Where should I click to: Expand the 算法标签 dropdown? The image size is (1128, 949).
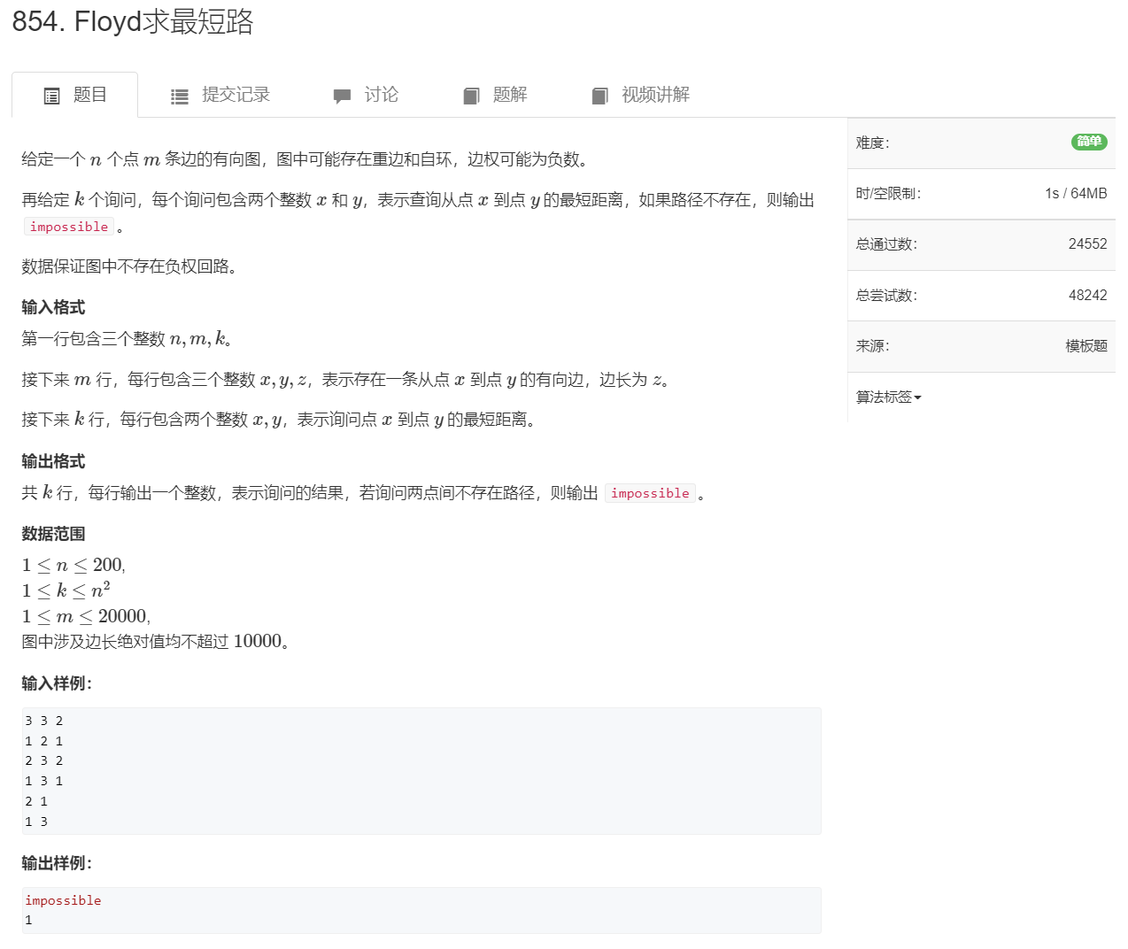pyautogui.click(x=888, y=397)
